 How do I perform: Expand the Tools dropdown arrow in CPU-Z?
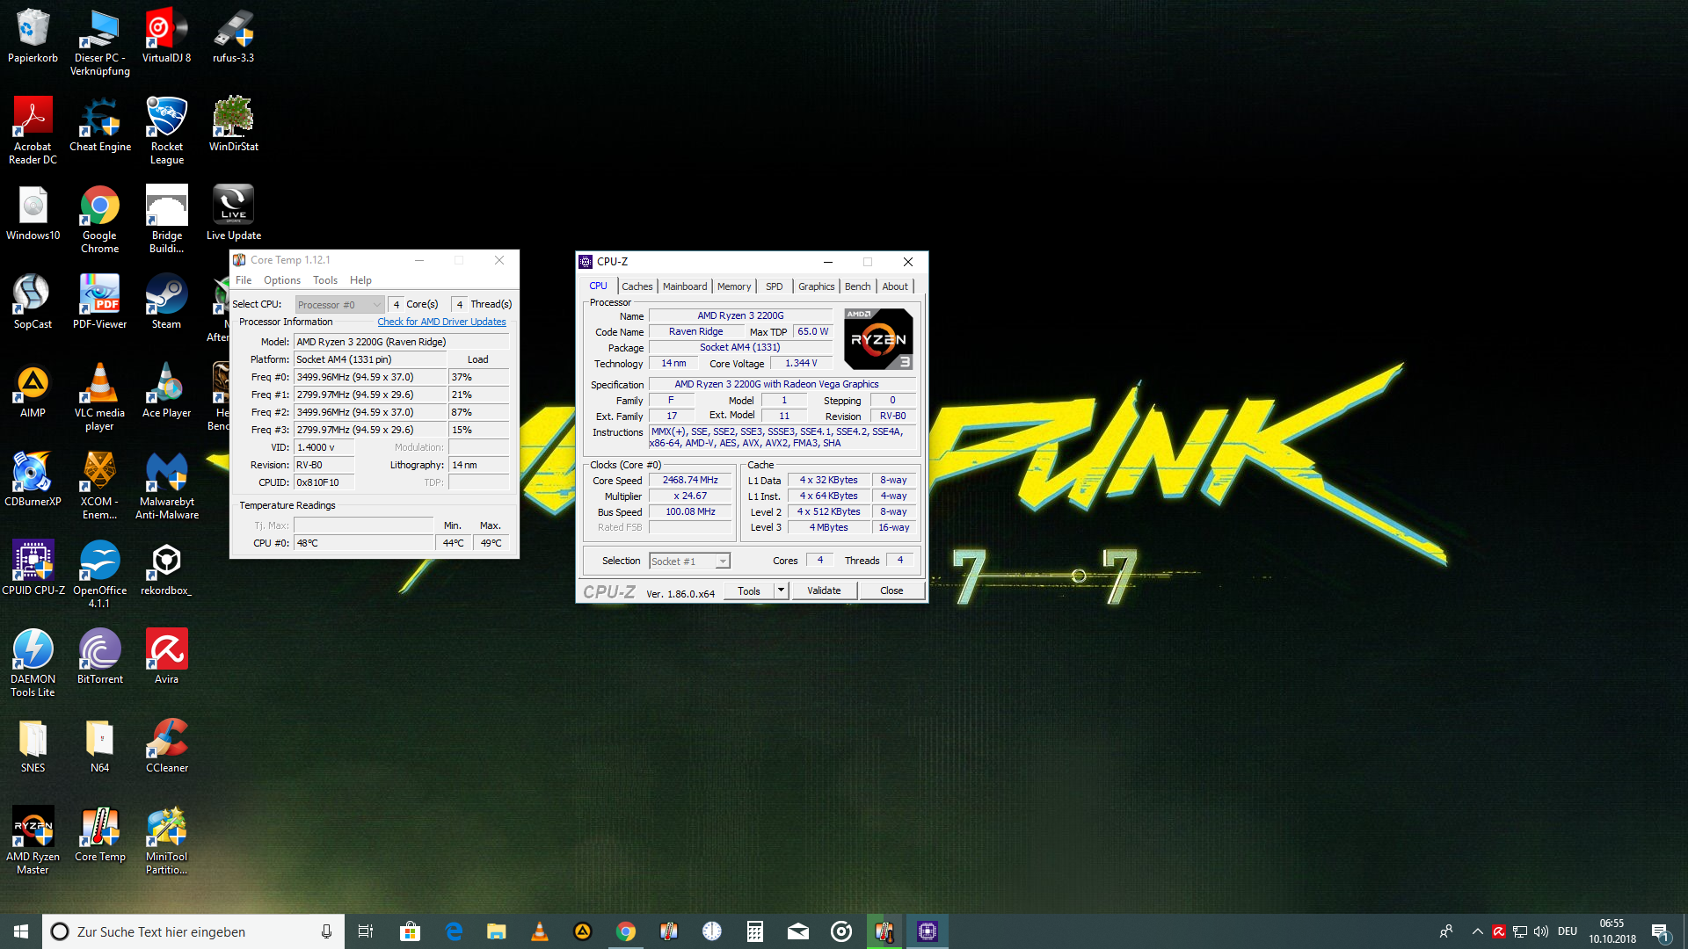point(781,590)
